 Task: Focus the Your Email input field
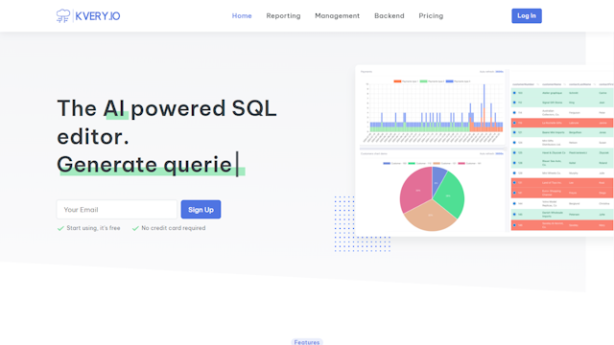(x=117, y=210)
